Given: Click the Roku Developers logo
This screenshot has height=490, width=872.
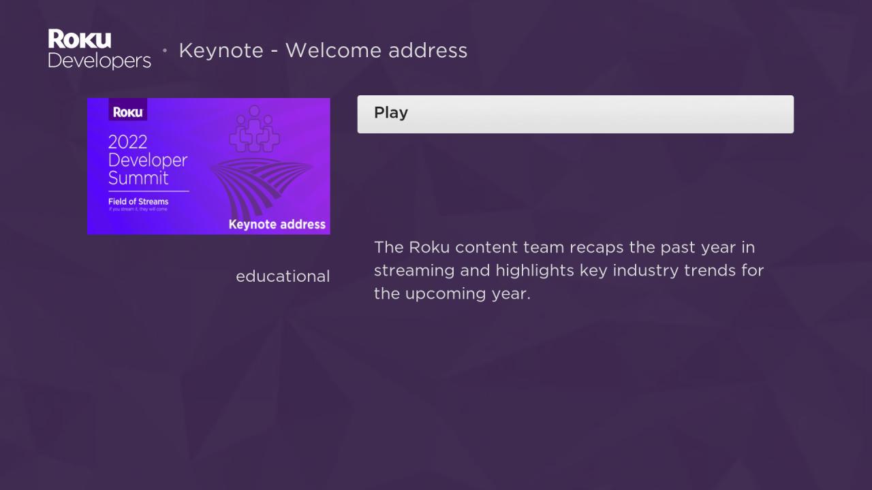Looking at the screenshot, I should click(x=99, y=49).
